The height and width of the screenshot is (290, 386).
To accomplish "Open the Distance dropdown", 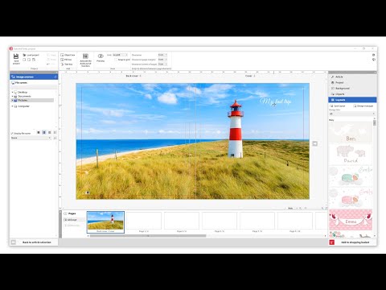I will coord(162,55).
